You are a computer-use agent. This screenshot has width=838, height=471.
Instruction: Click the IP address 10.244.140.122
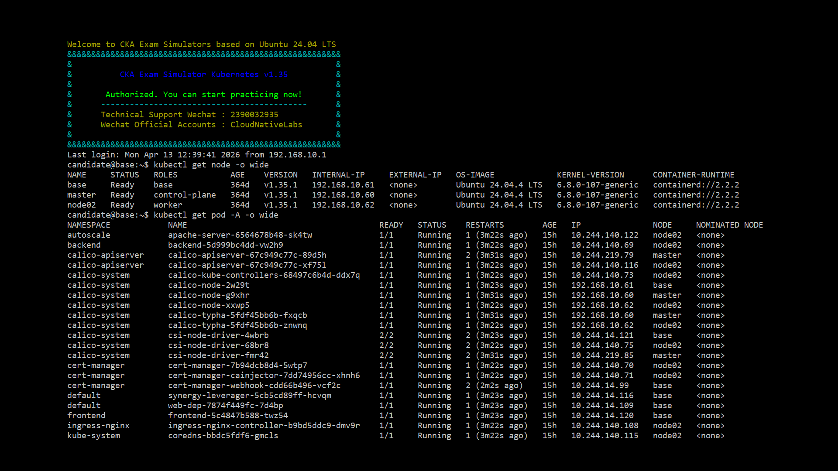(604, 235)
